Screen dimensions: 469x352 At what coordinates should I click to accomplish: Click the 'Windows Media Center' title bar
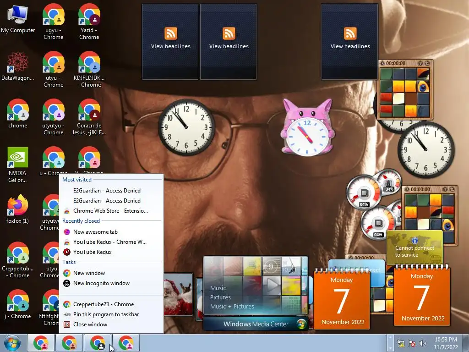coord(256,324)
